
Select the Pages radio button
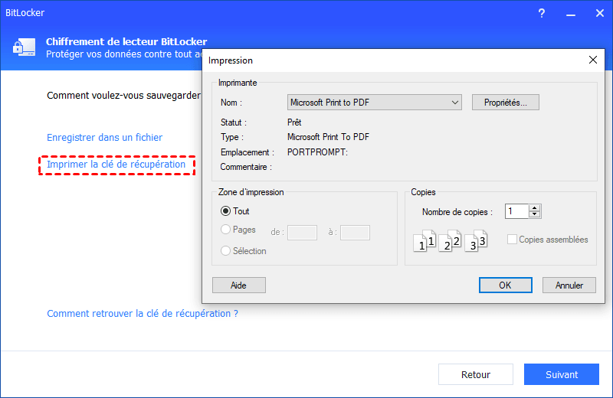(x=225, y=230)
